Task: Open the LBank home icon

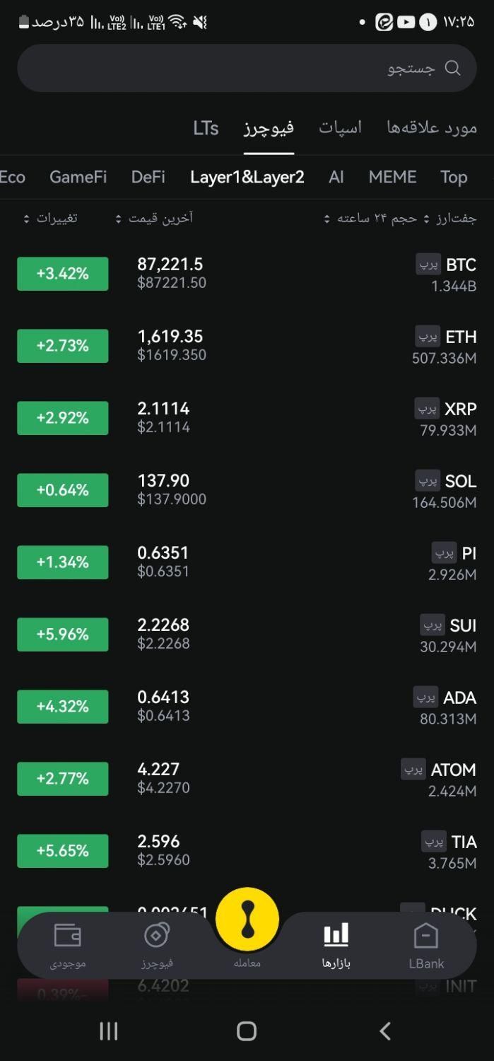Action: coord(426,935)
